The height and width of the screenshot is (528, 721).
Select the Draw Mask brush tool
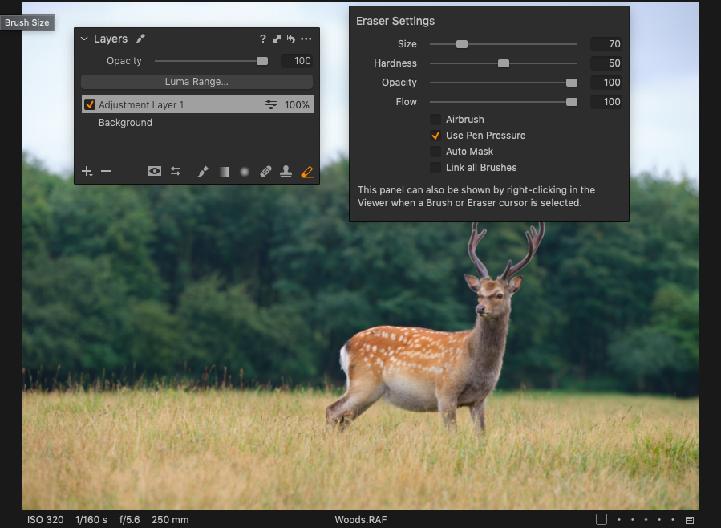[203, 172]
